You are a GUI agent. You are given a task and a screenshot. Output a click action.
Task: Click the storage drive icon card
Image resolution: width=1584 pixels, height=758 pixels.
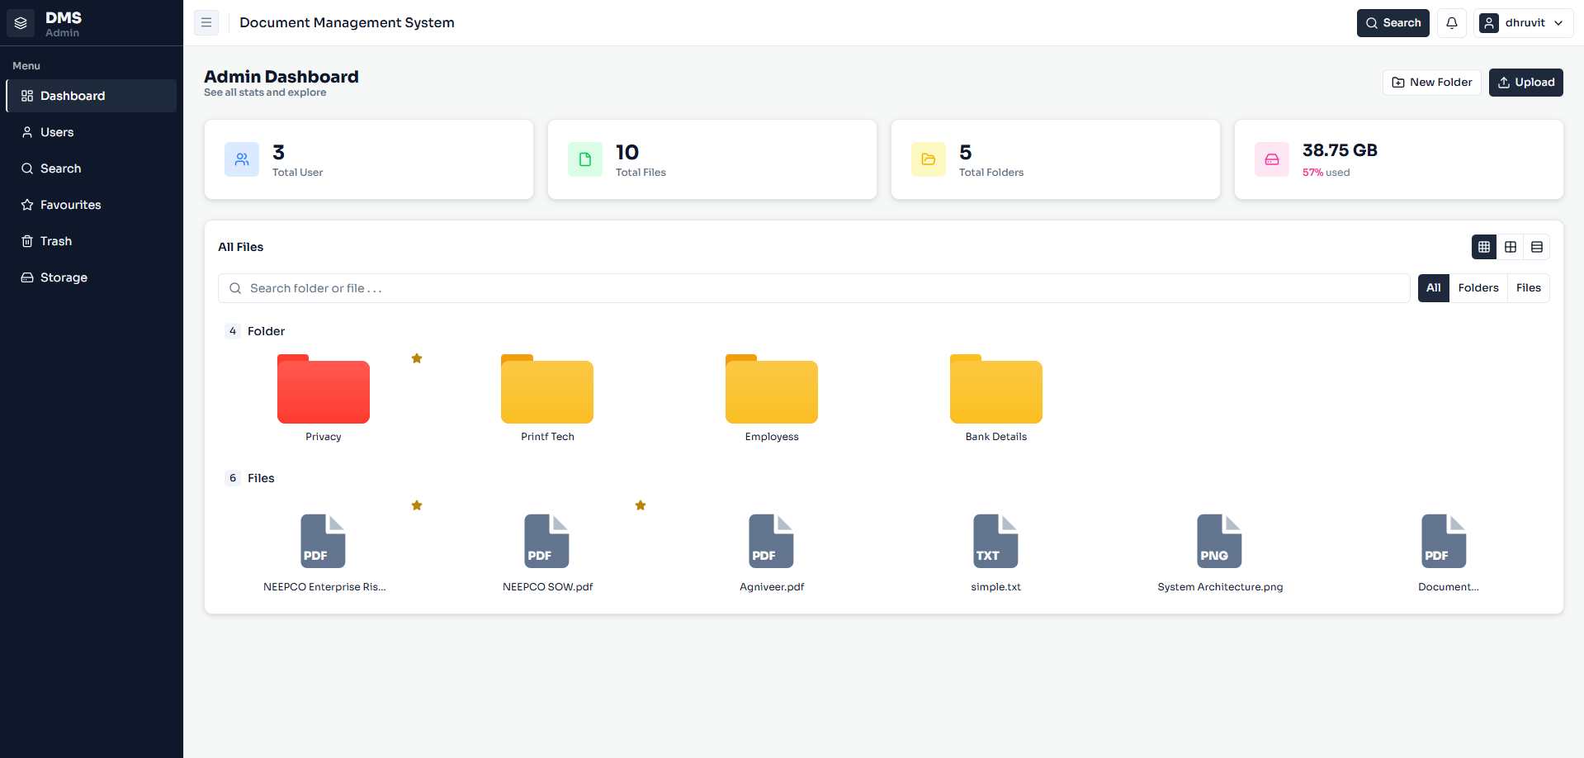pyautogui.click(x=1272, y=159)
